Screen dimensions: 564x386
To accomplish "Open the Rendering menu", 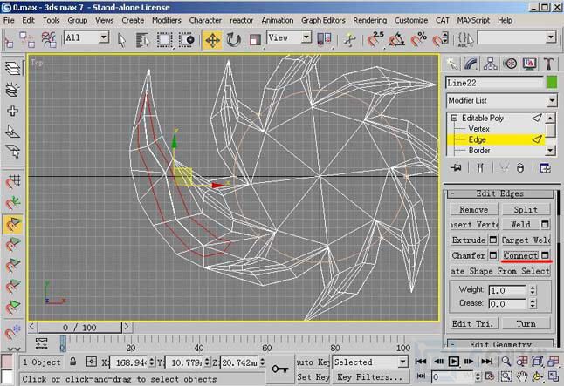I will (370, 20).
